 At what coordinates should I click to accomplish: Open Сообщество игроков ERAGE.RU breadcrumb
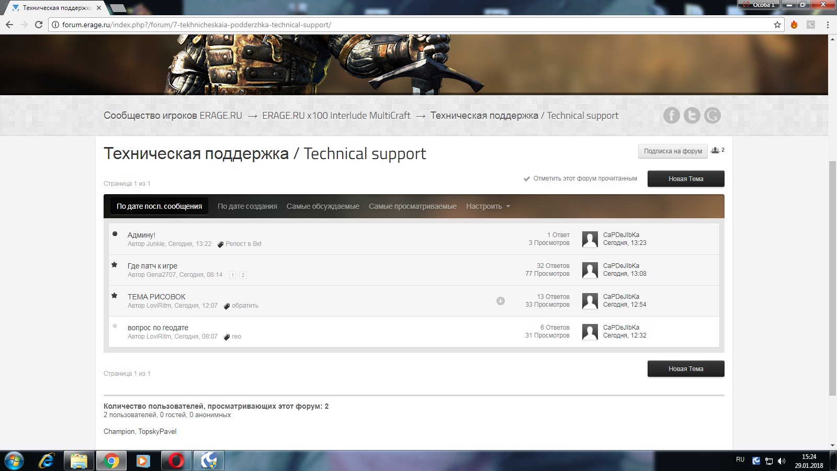pyautogui.click(x=173, y=116)
